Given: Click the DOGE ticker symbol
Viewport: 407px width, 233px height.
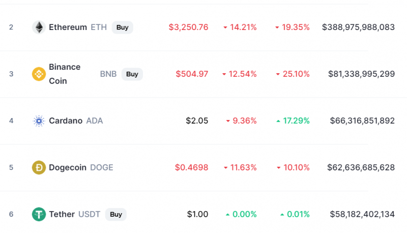Looking at the screenshot, I should pos(101,167).
